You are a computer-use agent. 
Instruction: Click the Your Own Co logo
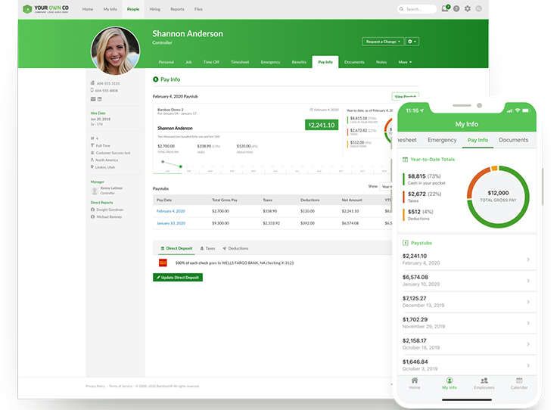click(45, 9)
